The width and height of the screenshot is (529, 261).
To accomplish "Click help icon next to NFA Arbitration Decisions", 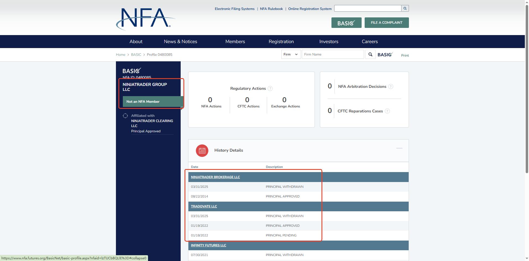I will point(390,87).
